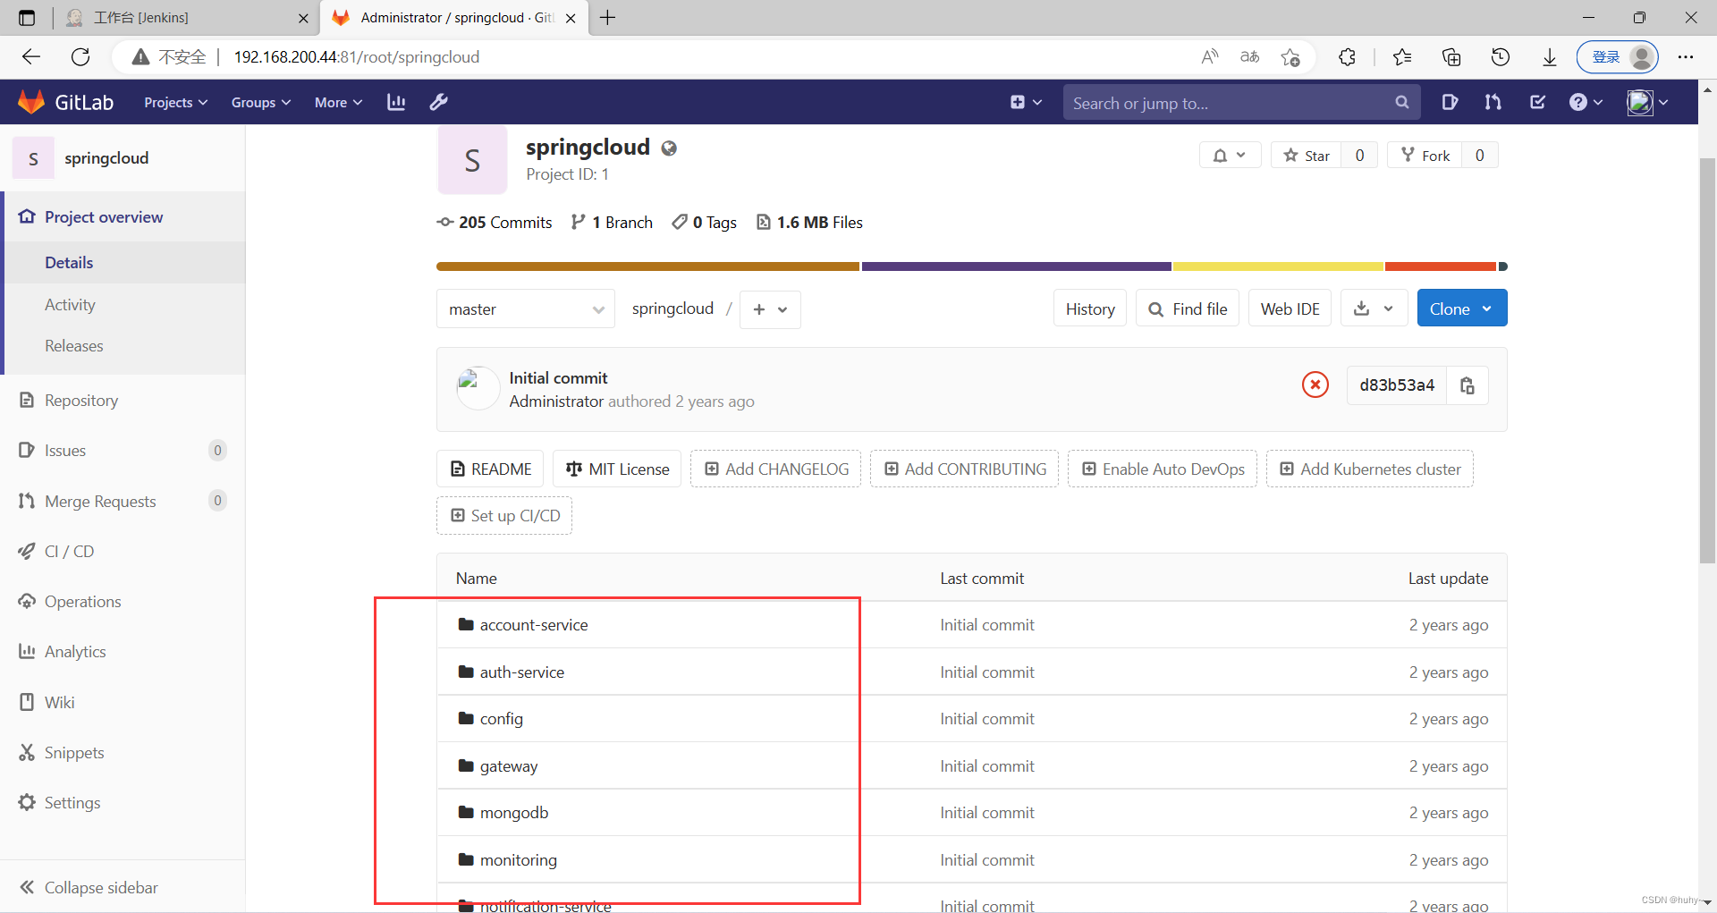Open browser downloads icon

pyautogui.click(x=1549, y=57)
